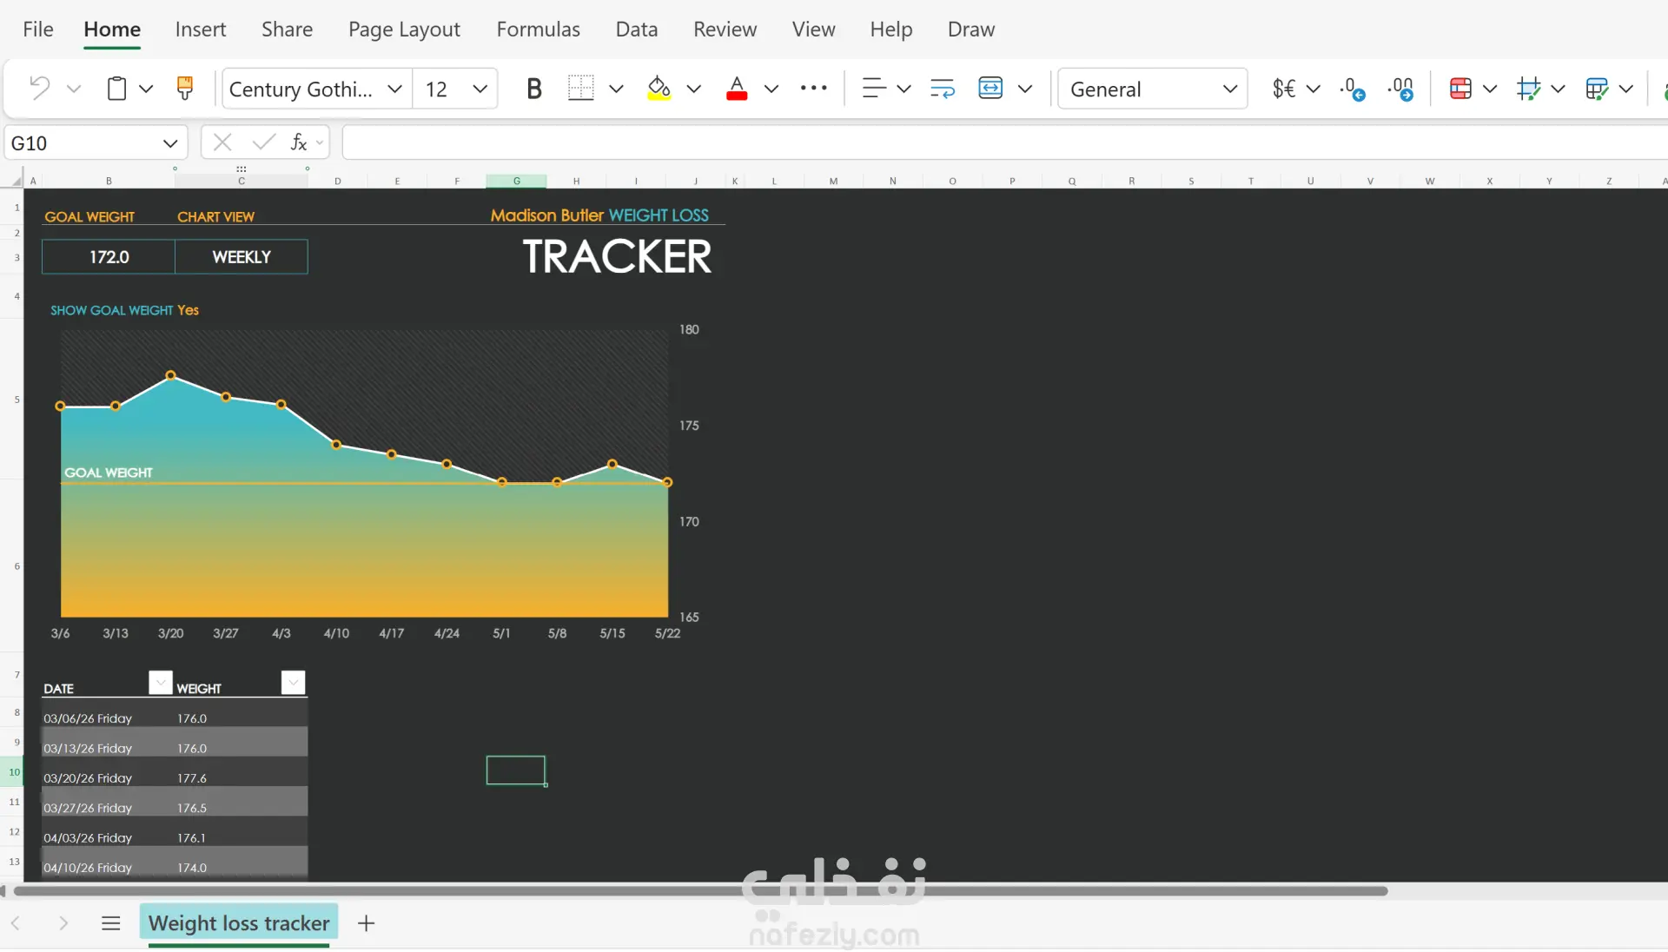Switch to the Data tab
This screenshot has height=952, width=1668.
[x=637, y=29]
